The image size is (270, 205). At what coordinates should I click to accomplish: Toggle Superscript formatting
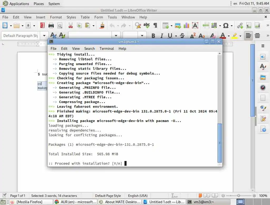tap(193, 36)
